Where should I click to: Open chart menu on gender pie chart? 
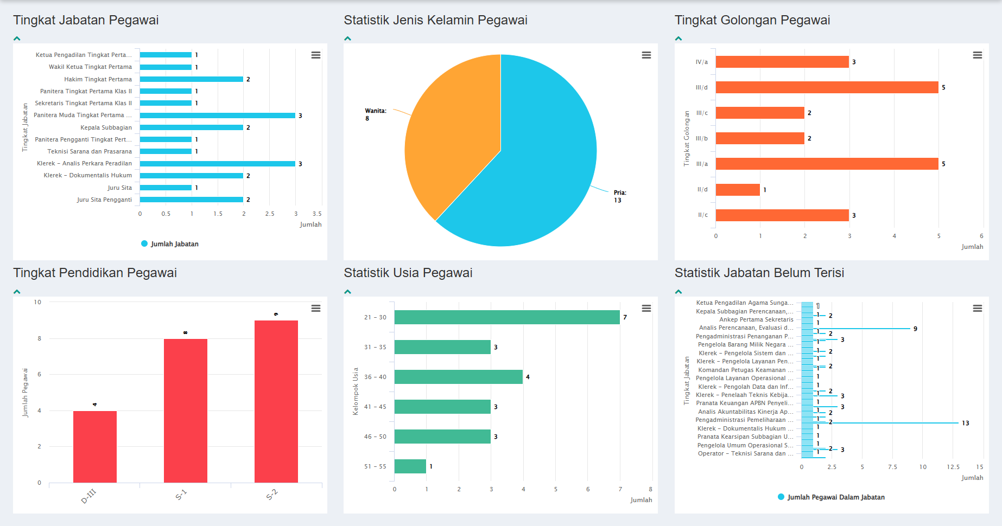tap(646, 55)
